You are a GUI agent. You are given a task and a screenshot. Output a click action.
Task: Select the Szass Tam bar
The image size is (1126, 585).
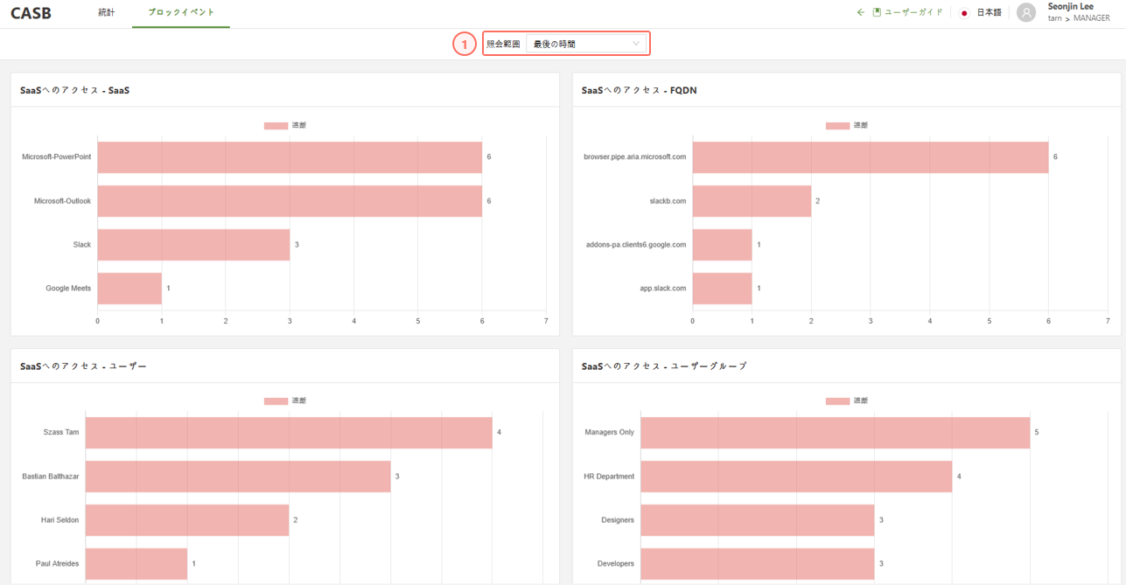(289, 433)
